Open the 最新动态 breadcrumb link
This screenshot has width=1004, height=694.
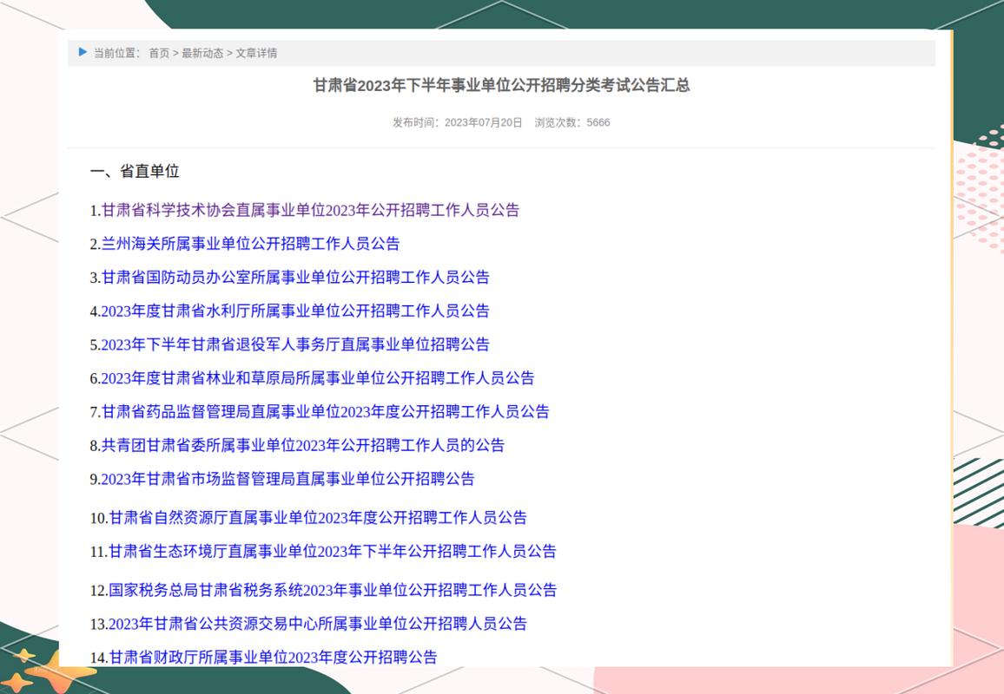(x=202, y=53)
